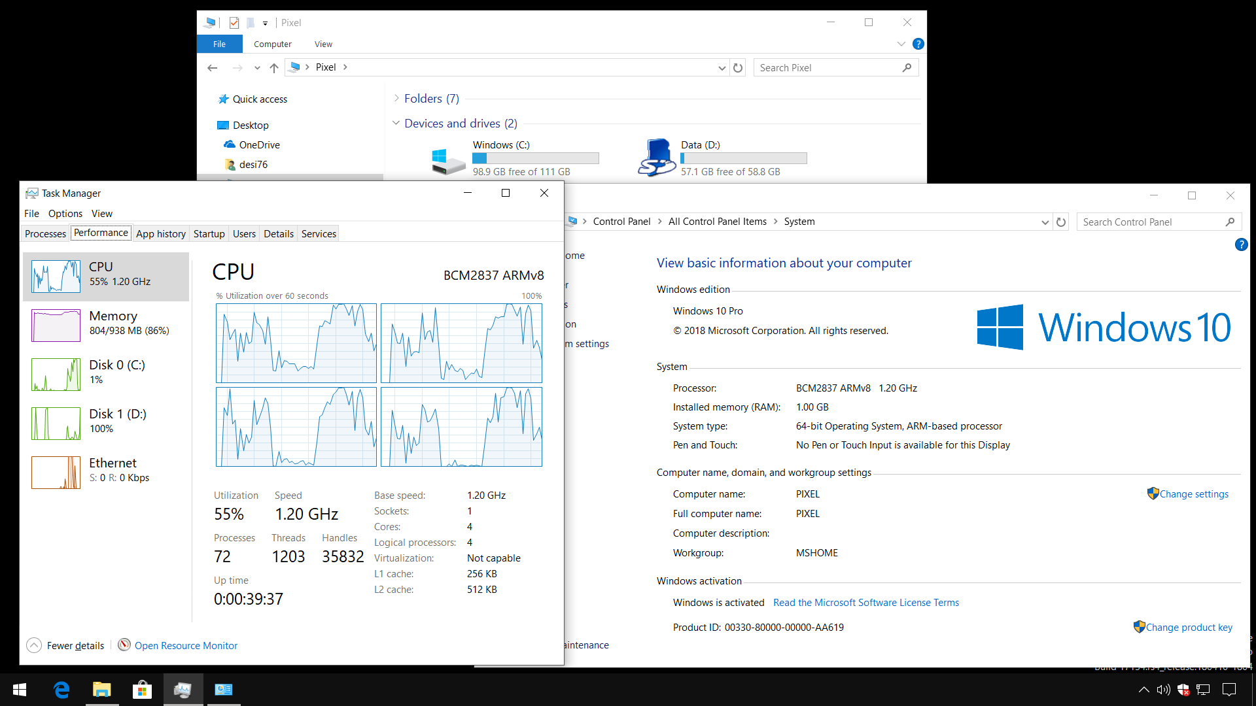Image resolution: width=1256 pixels, height=706 pixels.
Task: Open Resource Monitor link
Action: 186,646
